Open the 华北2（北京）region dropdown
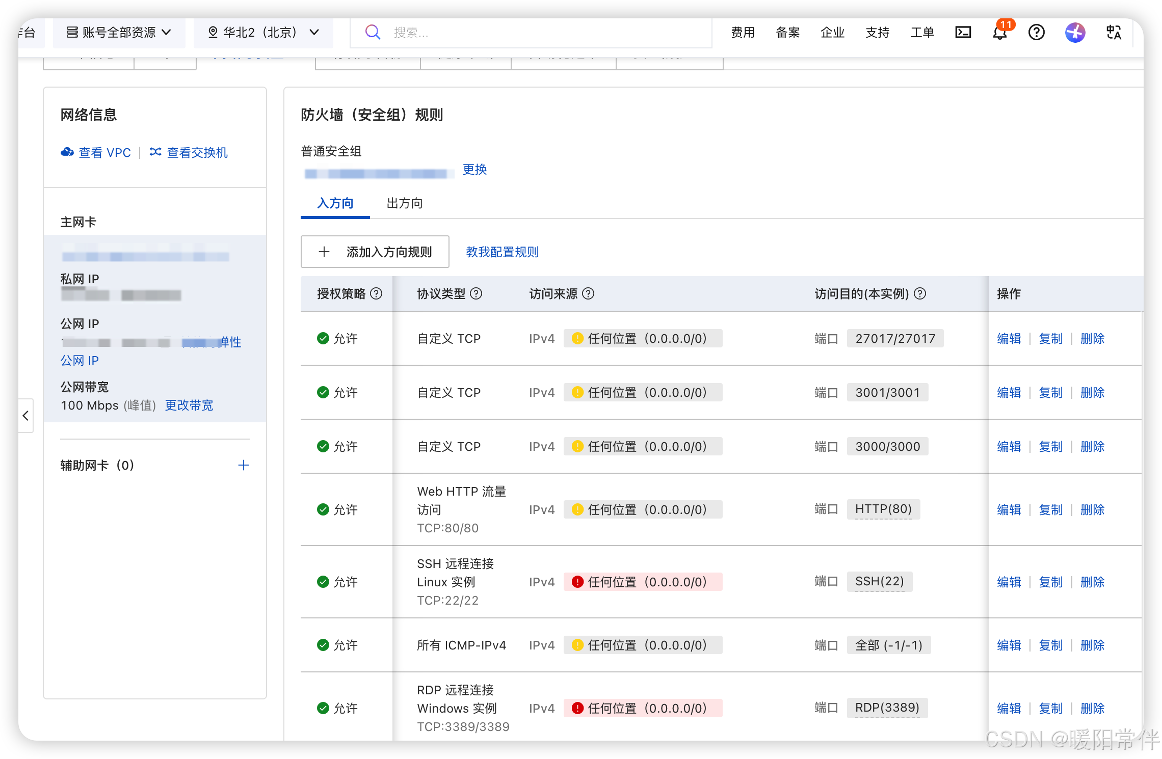 click(263, 33)
